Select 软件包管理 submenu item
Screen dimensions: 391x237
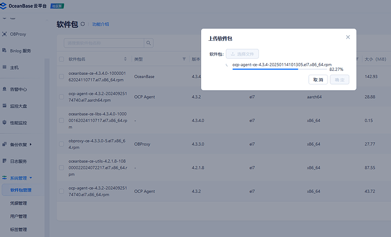21,190
